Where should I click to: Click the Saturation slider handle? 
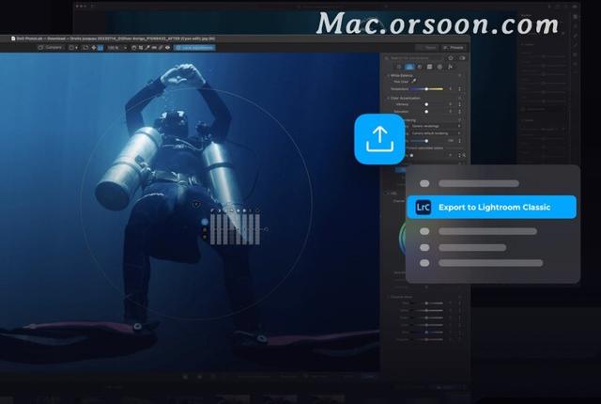point(426,112)
